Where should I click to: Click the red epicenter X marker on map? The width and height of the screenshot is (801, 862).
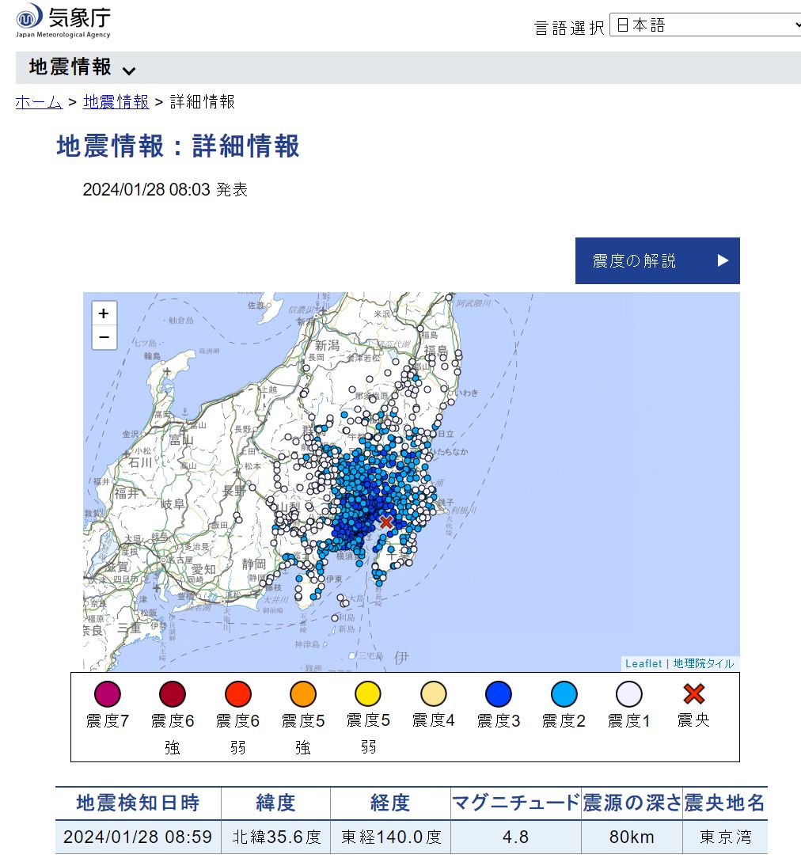click(386, 522)
